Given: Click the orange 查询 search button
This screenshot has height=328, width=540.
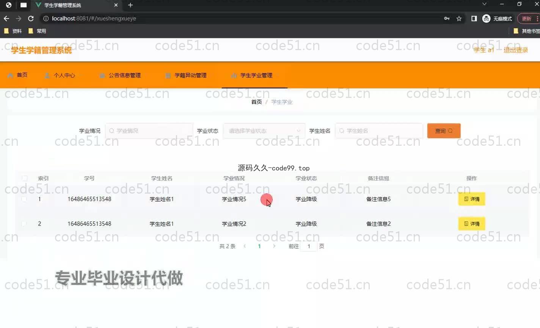Looking at the screenshot, I should (443, 131).
